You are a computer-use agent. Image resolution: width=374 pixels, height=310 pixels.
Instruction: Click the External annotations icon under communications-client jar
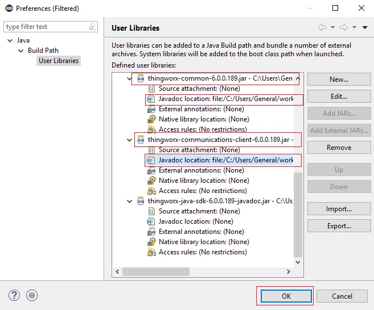pos(151,170)
